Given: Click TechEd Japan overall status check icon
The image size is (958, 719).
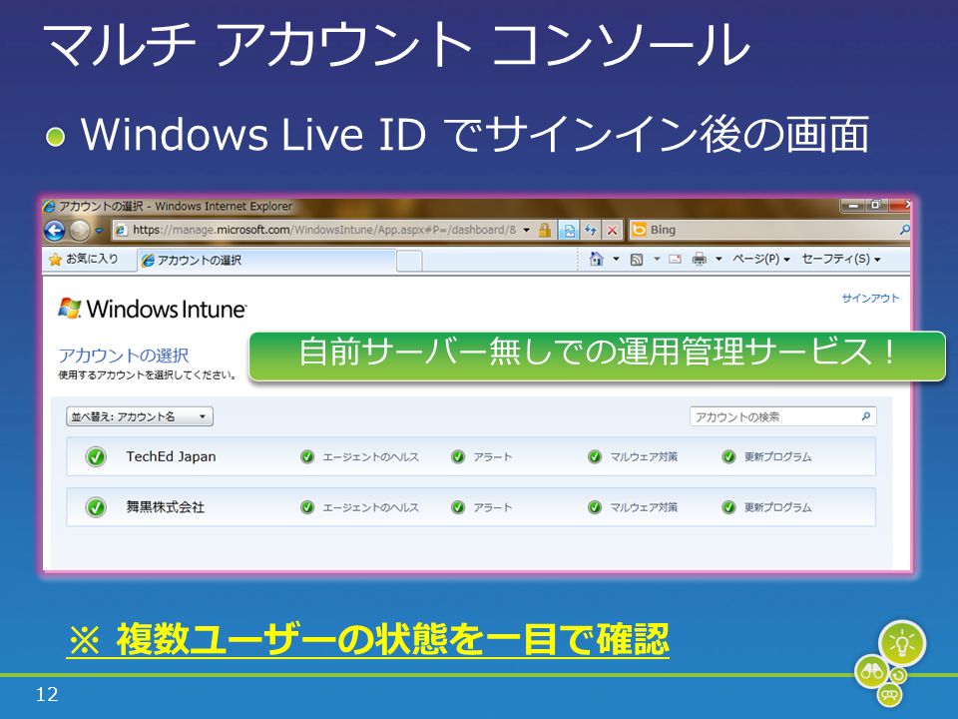Looking at the screenshot, I should [x=96, y=456].
